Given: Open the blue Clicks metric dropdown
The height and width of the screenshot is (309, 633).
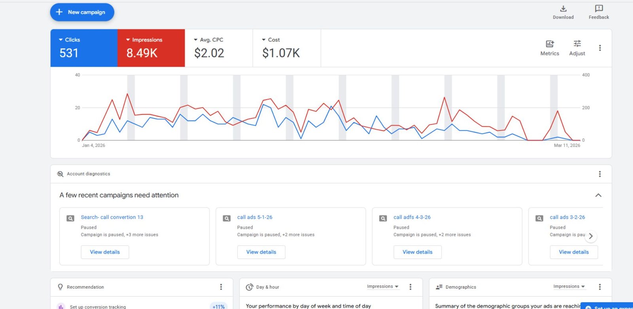Looking at the screenshot, I should point(70,40).
